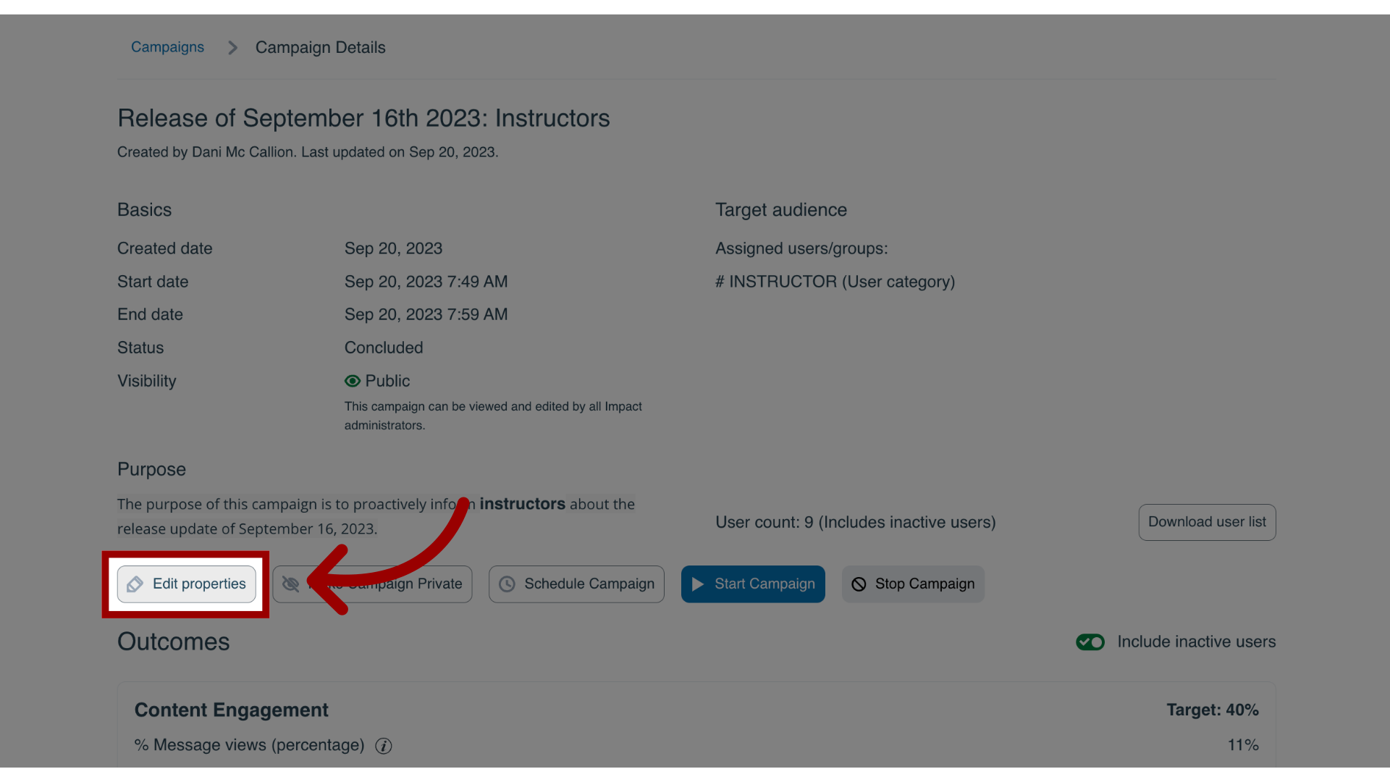
Task: Click the Edit properties button
Action: (186, 584)
